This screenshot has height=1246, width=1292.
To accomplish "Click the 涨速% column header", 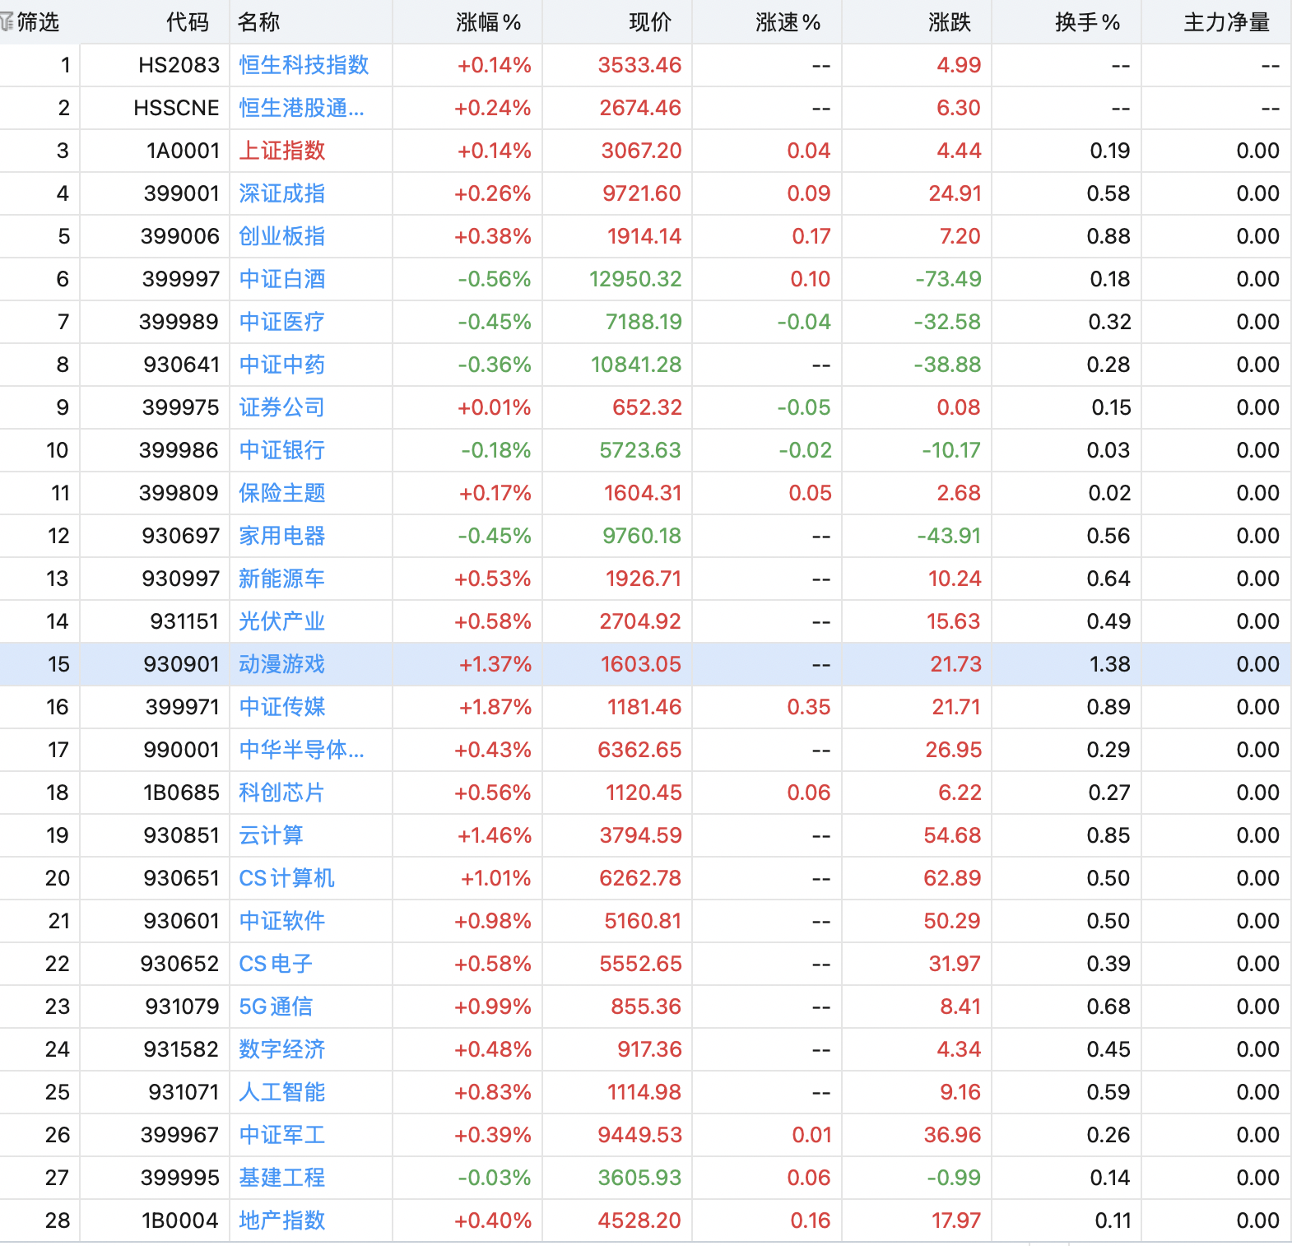I will coord(788,22).
